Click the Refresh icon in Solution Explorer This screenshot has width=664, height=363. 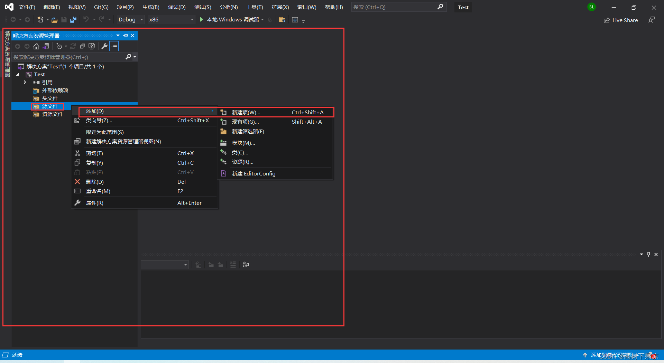73,46
